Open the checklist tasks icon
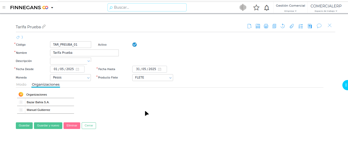 pyautogui.click(x=301, y=26)
